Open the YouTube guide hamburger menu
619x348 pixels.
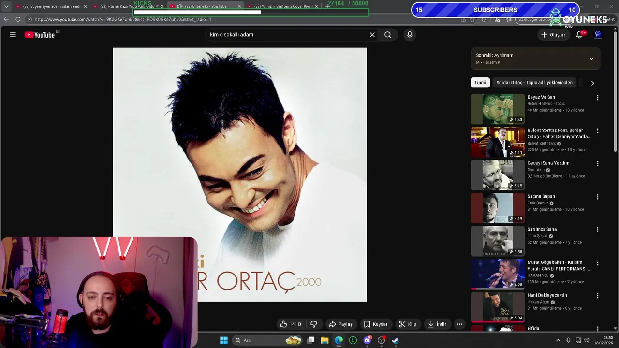coord(13,35)
